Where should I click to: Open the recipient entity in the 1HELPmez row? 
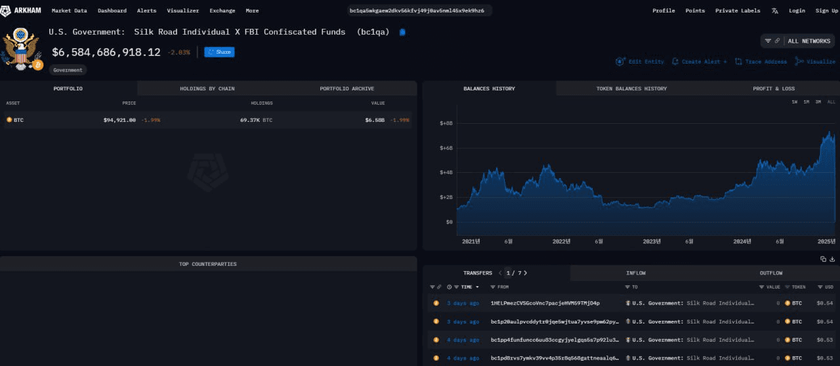(690, 303)
